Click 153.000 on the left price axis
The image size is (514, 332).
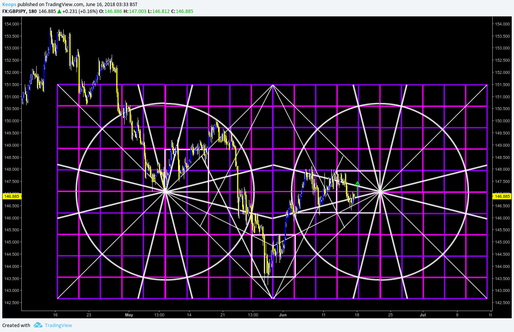(x=11, y=48)
